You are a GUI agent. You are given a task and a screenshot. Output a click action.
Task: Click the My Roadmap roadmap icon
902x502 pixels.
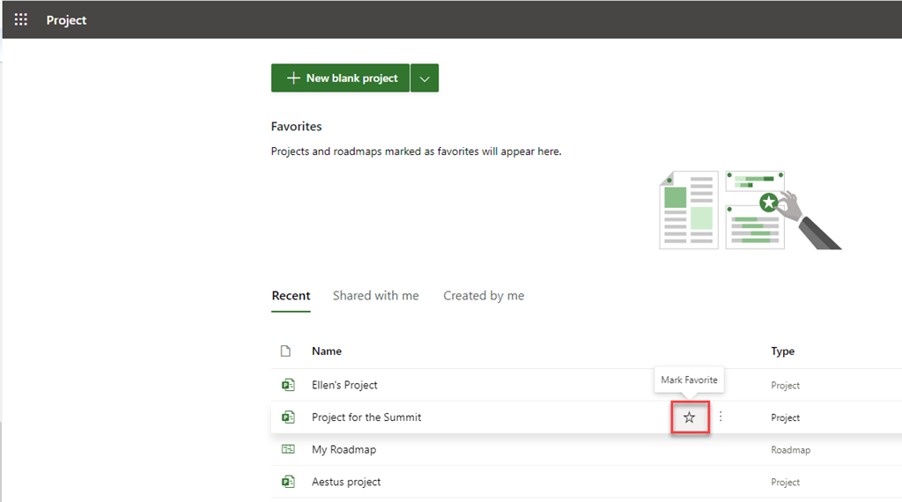[x=287, y=449]
